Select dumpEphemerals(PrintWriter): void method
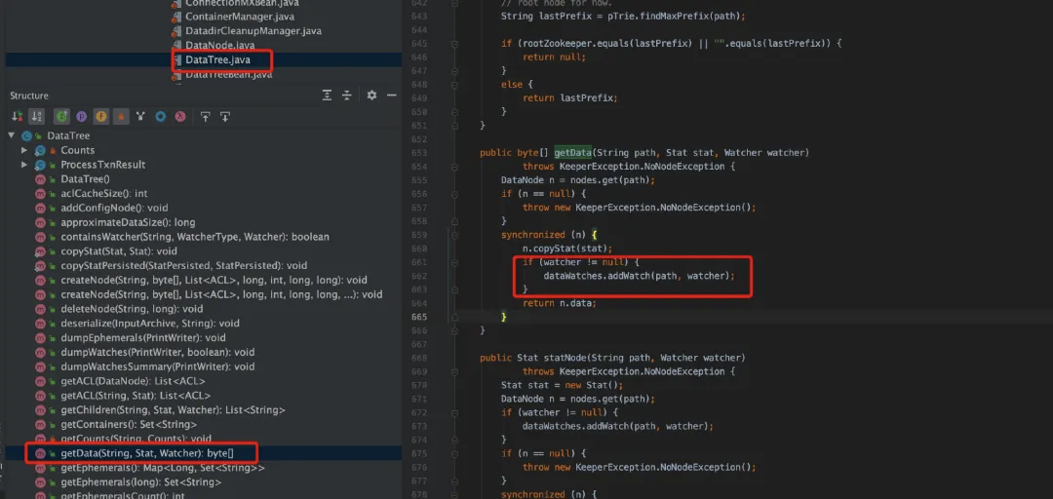 click(x=143, y=338)
